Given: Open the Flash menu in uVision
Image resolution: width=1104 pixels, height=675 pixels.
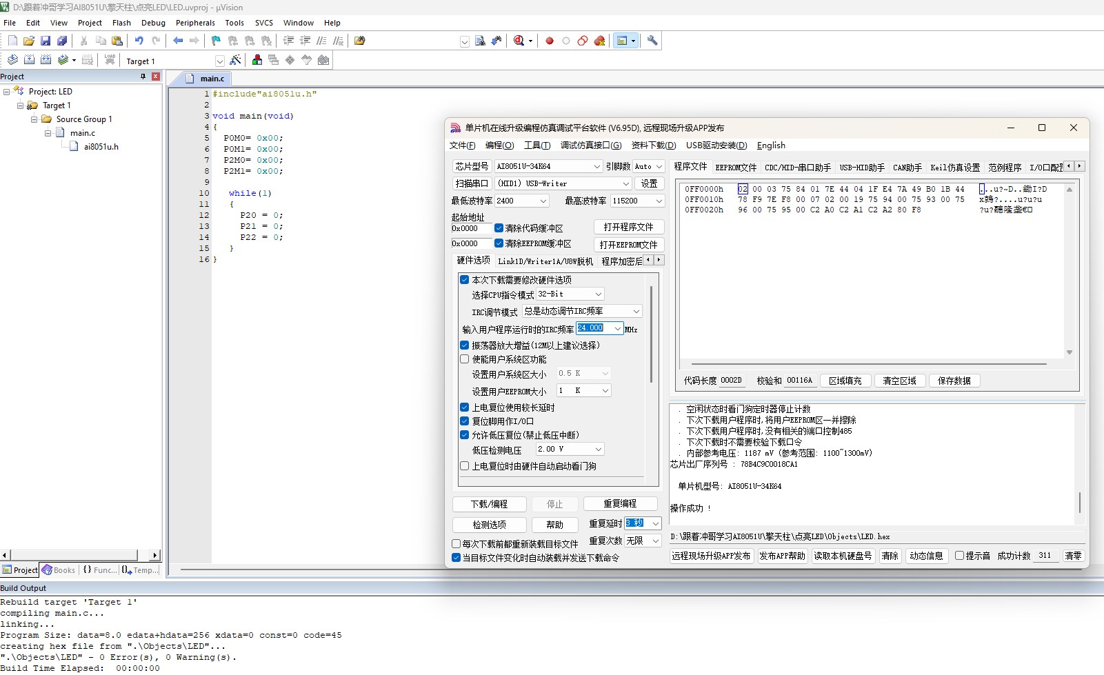Looking at the screenshot, I should pos(121,23).
